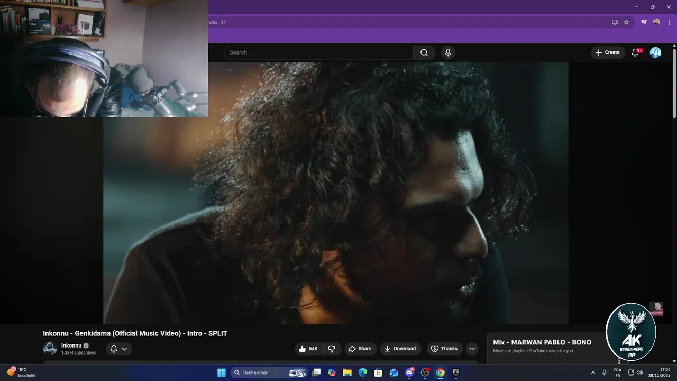Open Microsoft Store from taskbar
Viewport: 677px width, 381px height.
coord(378,373)
